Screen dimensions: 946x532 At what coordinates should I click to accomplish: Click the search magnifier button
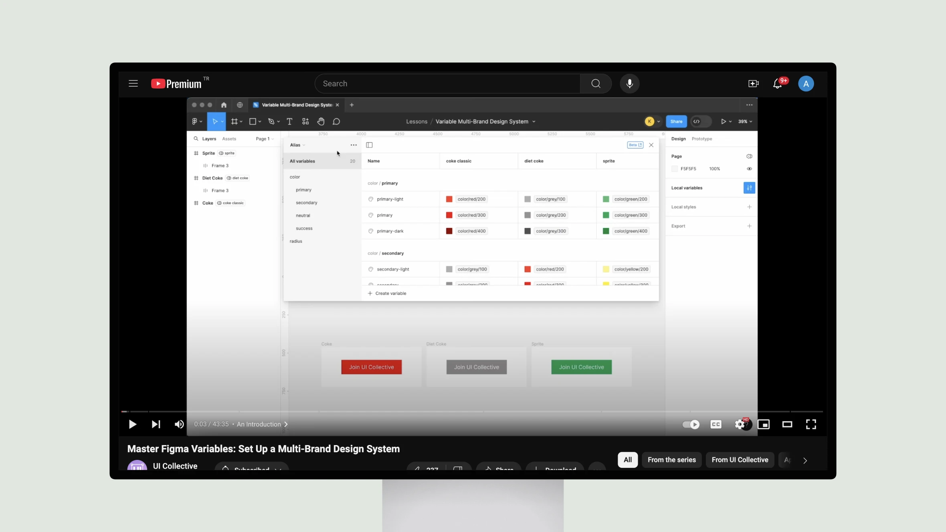coord(596,83)
